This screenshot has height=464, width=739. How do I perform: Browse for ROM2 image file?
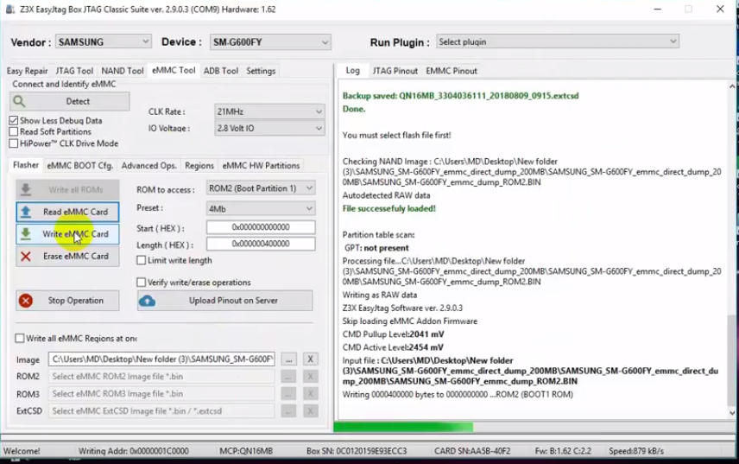288,376
